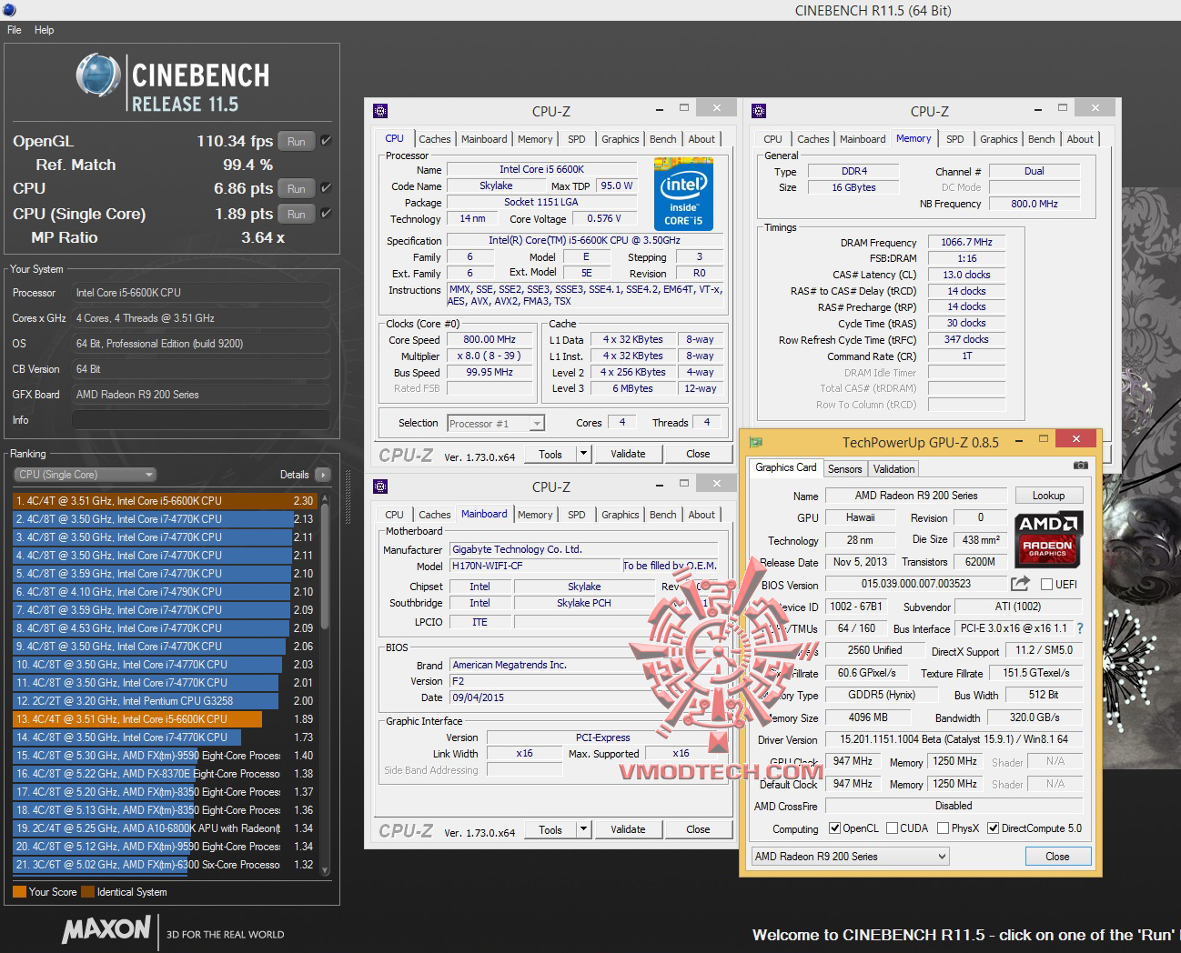Toggle the DirectCompute 5.0 checkbox
This screenshot has width=1181, height=953.
[994, 828]
